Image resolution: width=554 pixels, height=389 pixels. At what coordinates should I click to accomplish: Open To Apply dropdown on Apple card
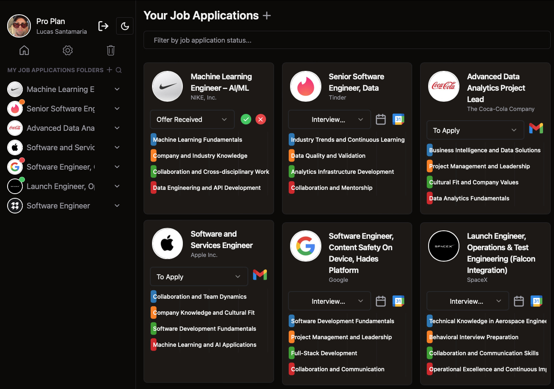[x=199, y=277]
